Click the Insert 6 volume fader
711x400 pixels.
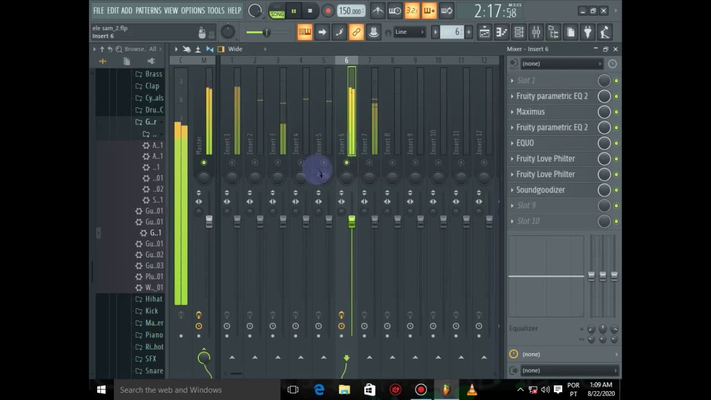352,222
